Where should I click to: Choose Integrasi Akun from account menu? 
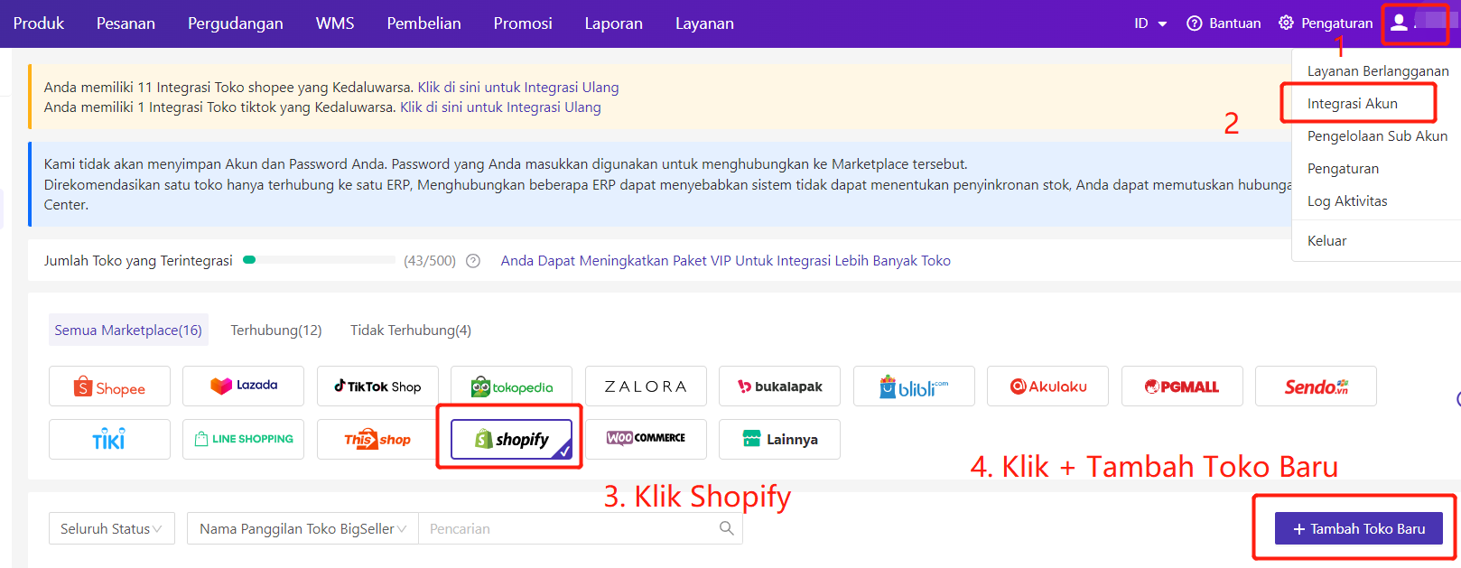click(1353, 104)
